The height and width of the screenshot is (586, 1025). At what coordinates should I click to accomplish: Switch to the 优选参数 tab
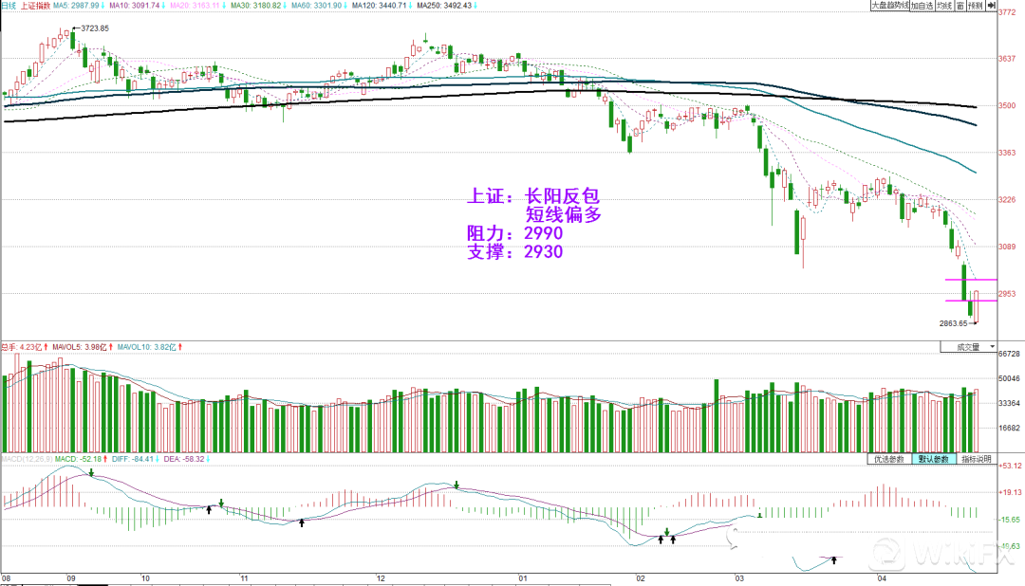(x=888, y=459)
